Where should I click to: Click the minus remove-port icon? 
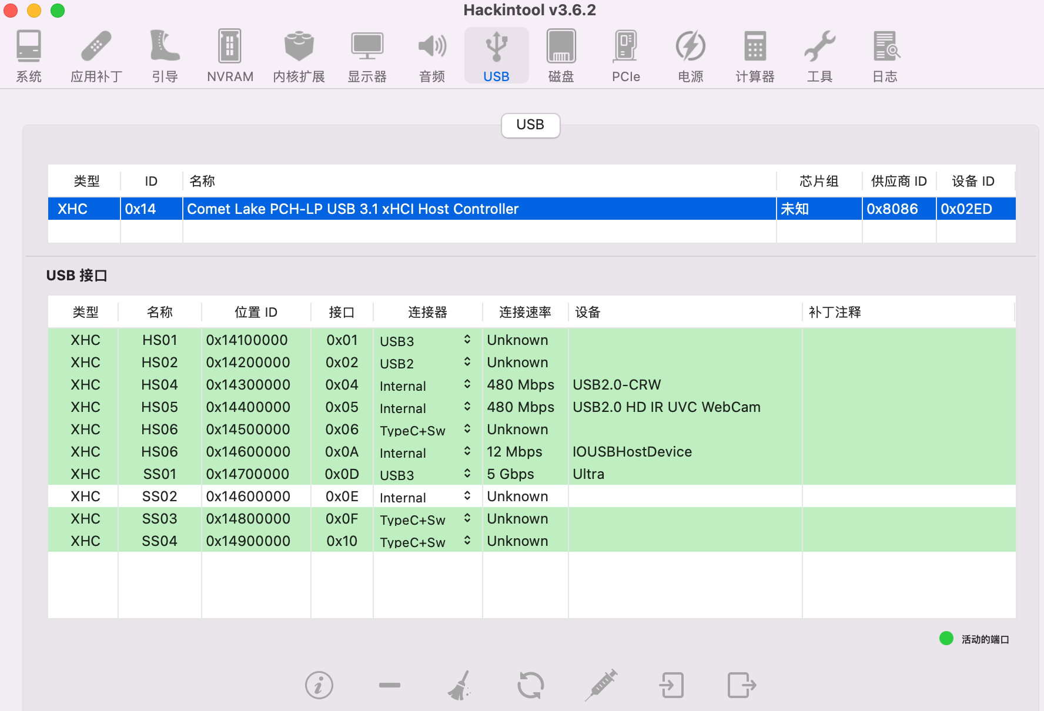(390, 685)
